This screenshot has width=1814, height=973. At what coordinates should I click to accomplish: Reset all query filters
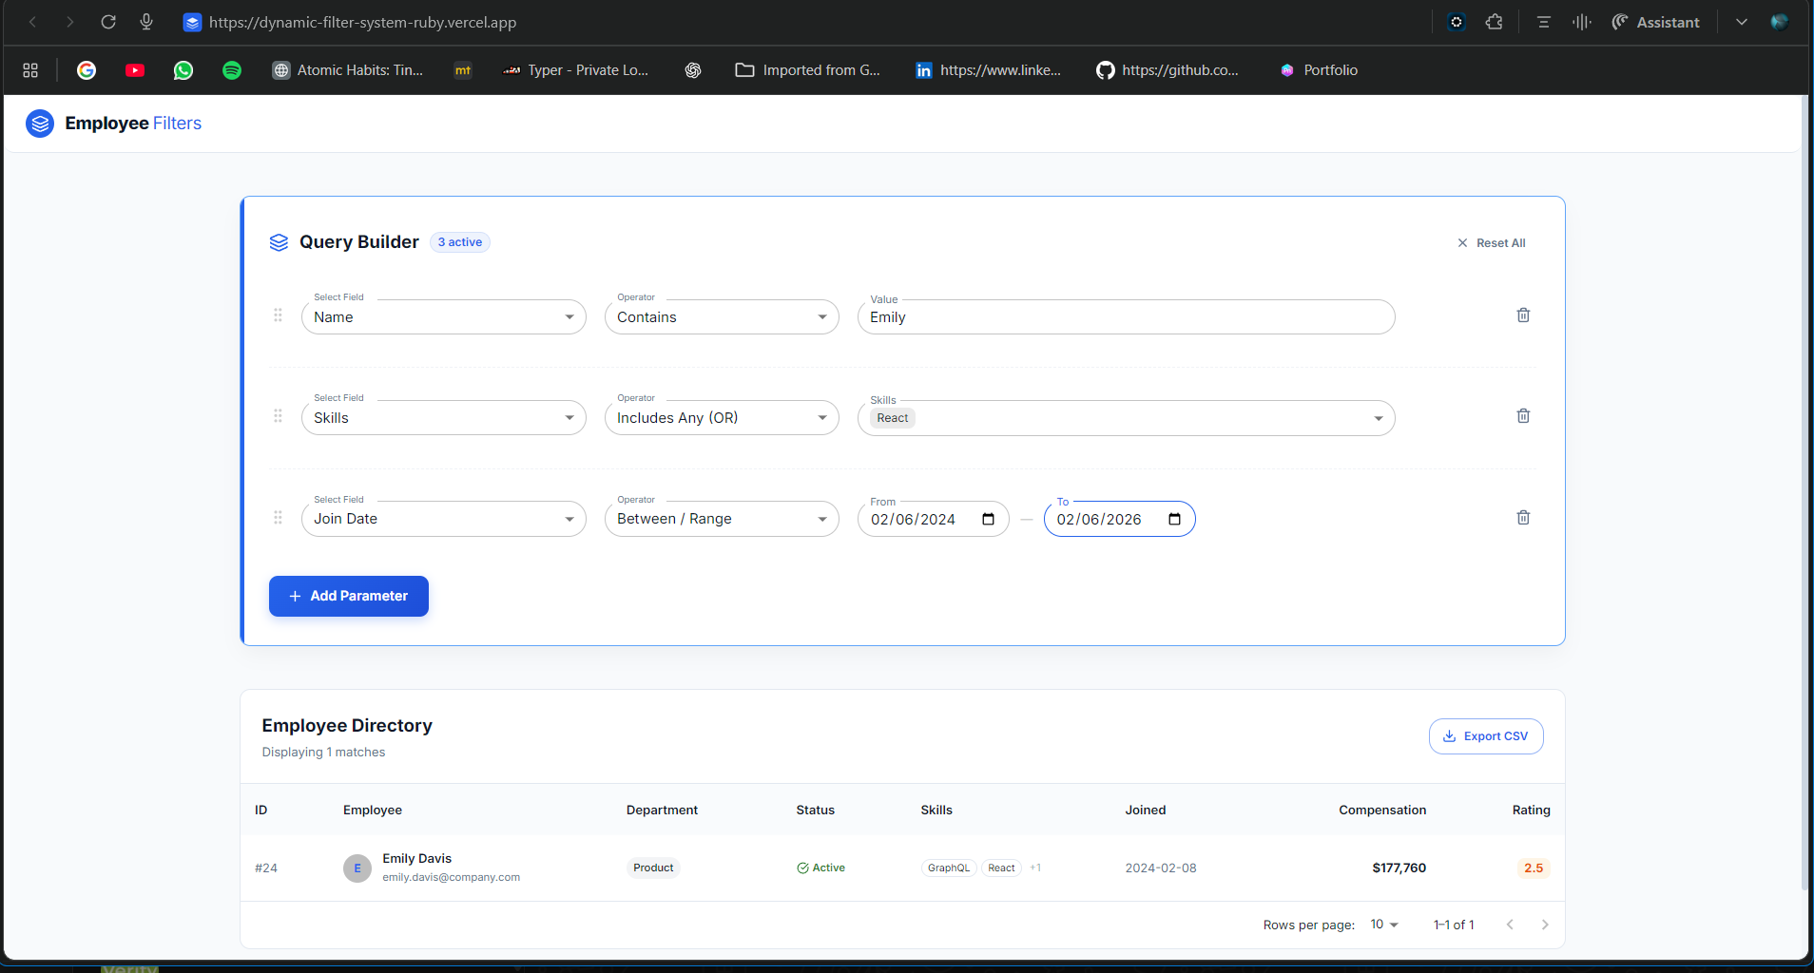pos(1491,243)
